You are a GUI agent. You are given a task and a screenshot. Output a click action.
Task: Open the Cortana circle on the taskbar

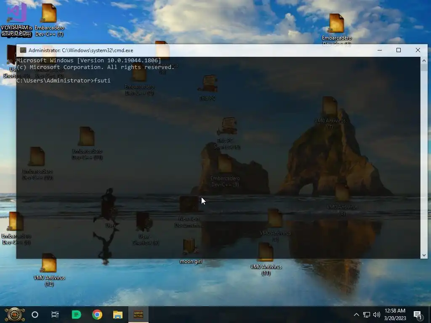[x=35, y=315]
